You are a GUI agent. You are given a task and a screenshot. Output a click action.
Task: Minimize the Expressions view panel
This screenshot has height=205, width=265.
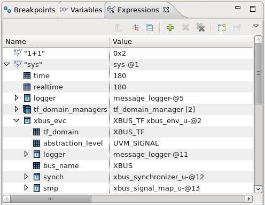tap(238, 7)
